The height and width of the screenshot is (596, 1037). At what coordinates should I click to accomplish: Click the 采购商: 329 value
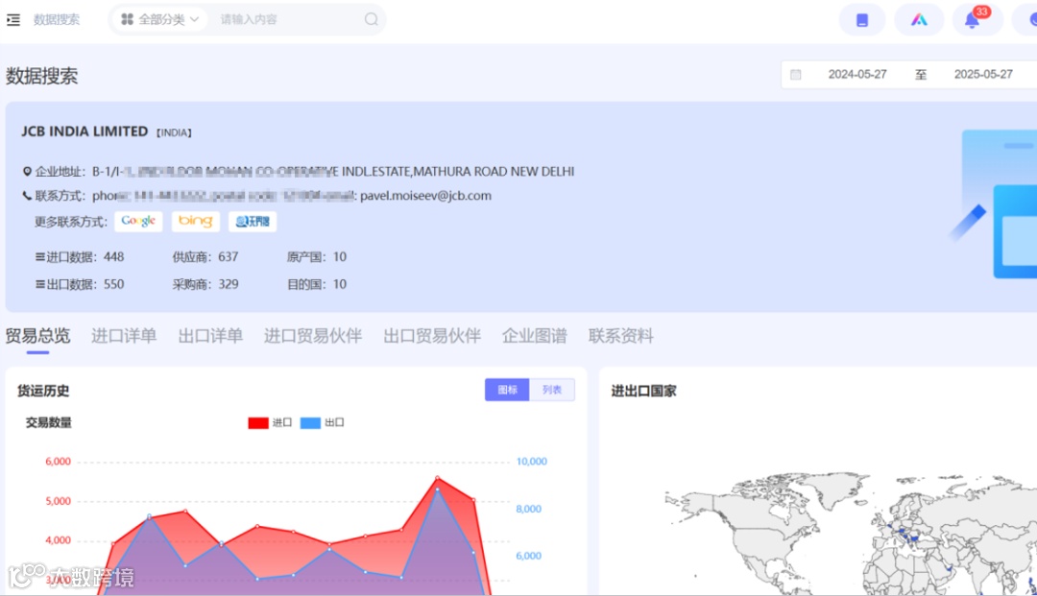pyautogui.click(x=205, y=284)
